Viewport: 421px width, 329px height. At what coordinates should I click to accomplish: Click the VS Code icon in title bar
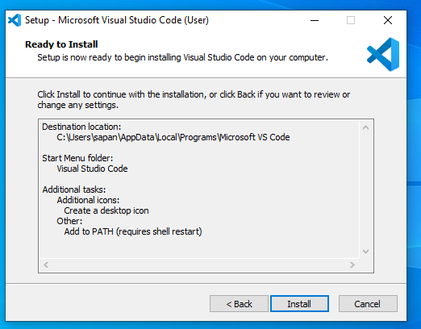click(15, 20)
